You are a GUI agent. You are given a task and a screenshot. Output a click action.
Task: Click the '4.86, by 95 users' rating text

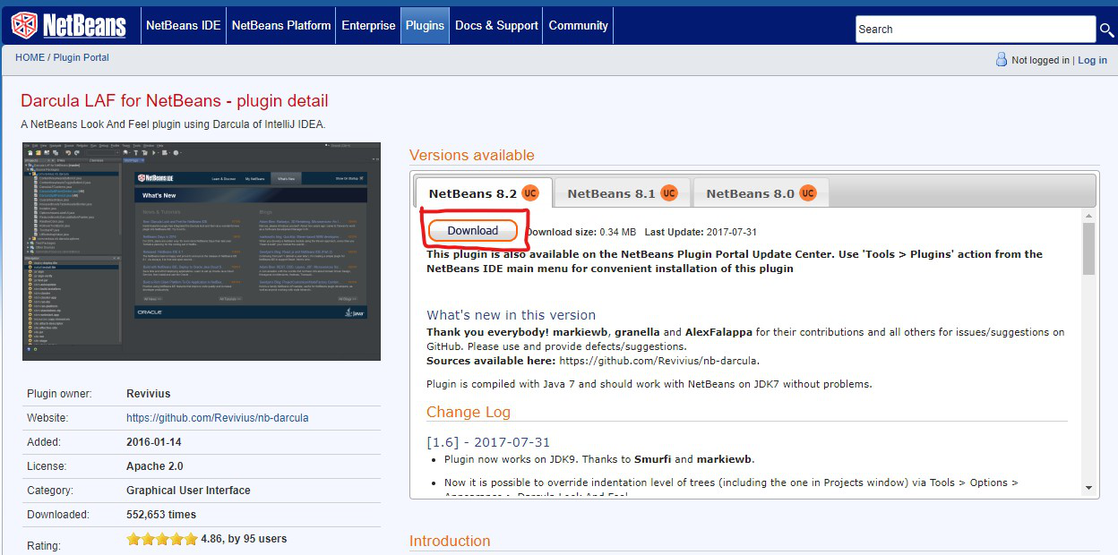pos(245,539)
